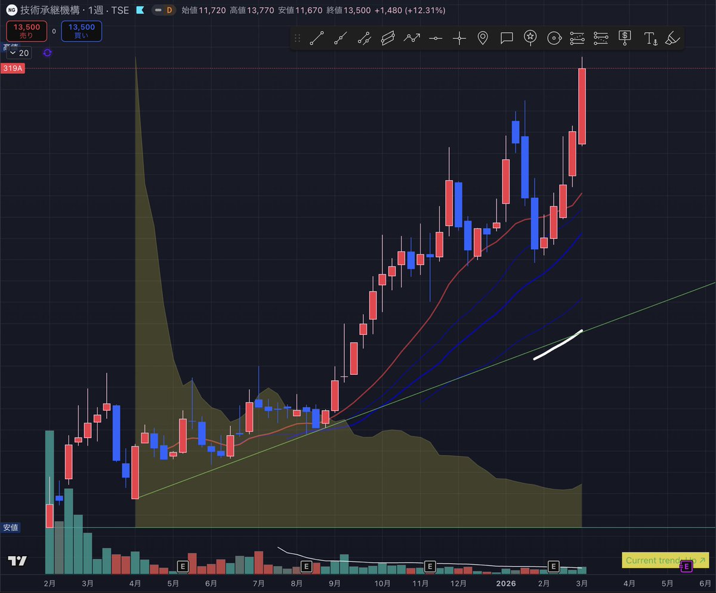Expand the indicator legend dropdown showing 20
Viewport: 716px width, 593px height.
click(x=18, y=53)
